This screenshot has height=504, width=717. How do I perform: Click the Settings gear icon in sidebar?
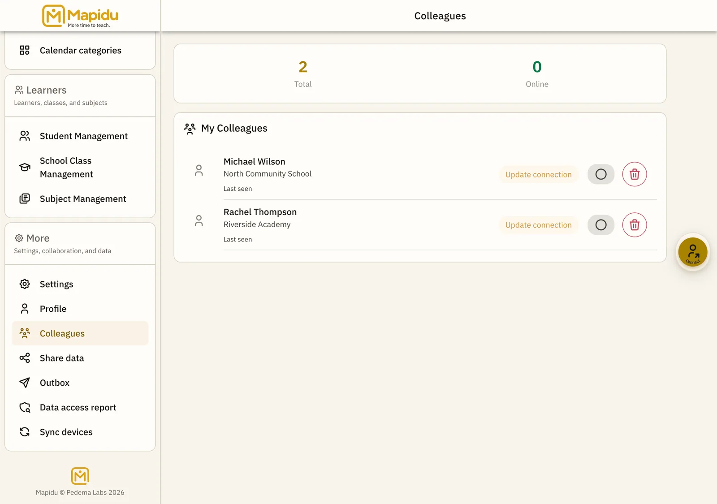25,284
